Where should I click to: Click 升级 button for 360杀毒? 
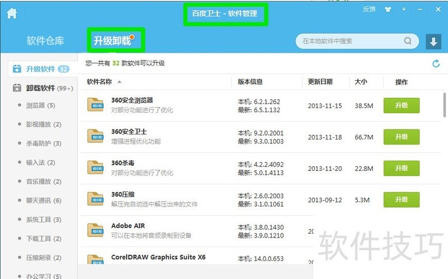click(x=401, y=168)
